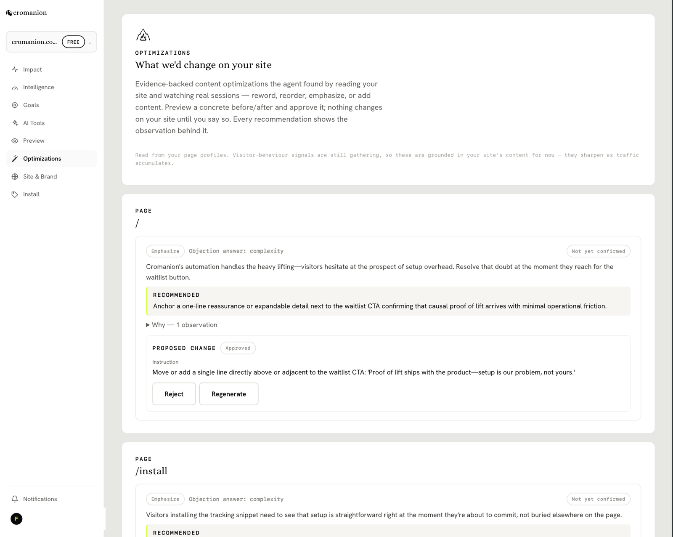The height and width of the screenshot is (537, 673).
Task: Click Not yet confirmed badge on / page card
Action: pyautogui.click(x=599, y=251)
